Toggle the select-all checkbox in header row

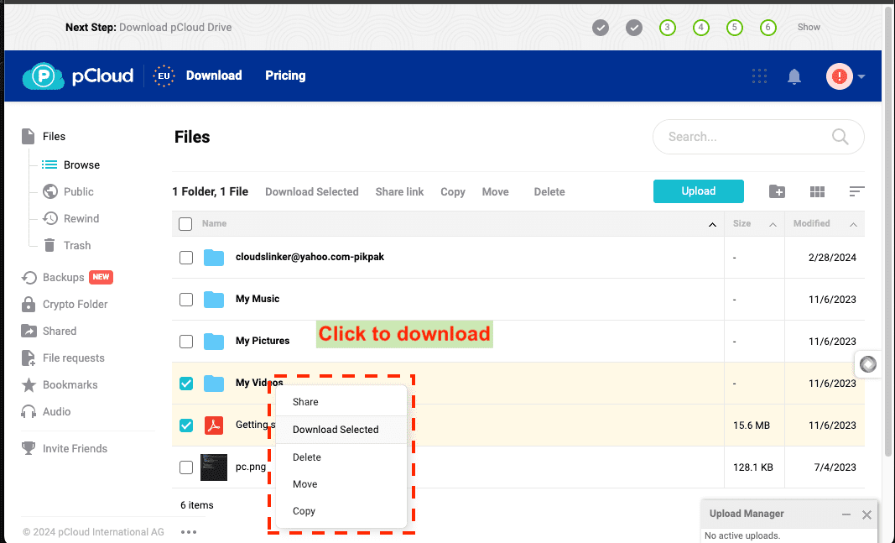[x=185, y=224]
